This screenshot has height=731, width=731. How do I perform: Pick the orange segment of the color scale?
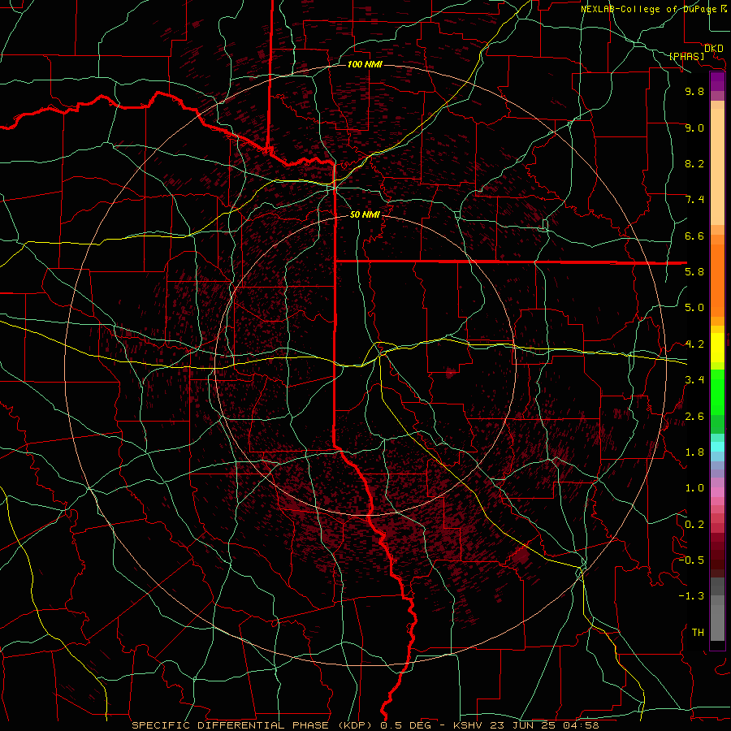(717, 281)
